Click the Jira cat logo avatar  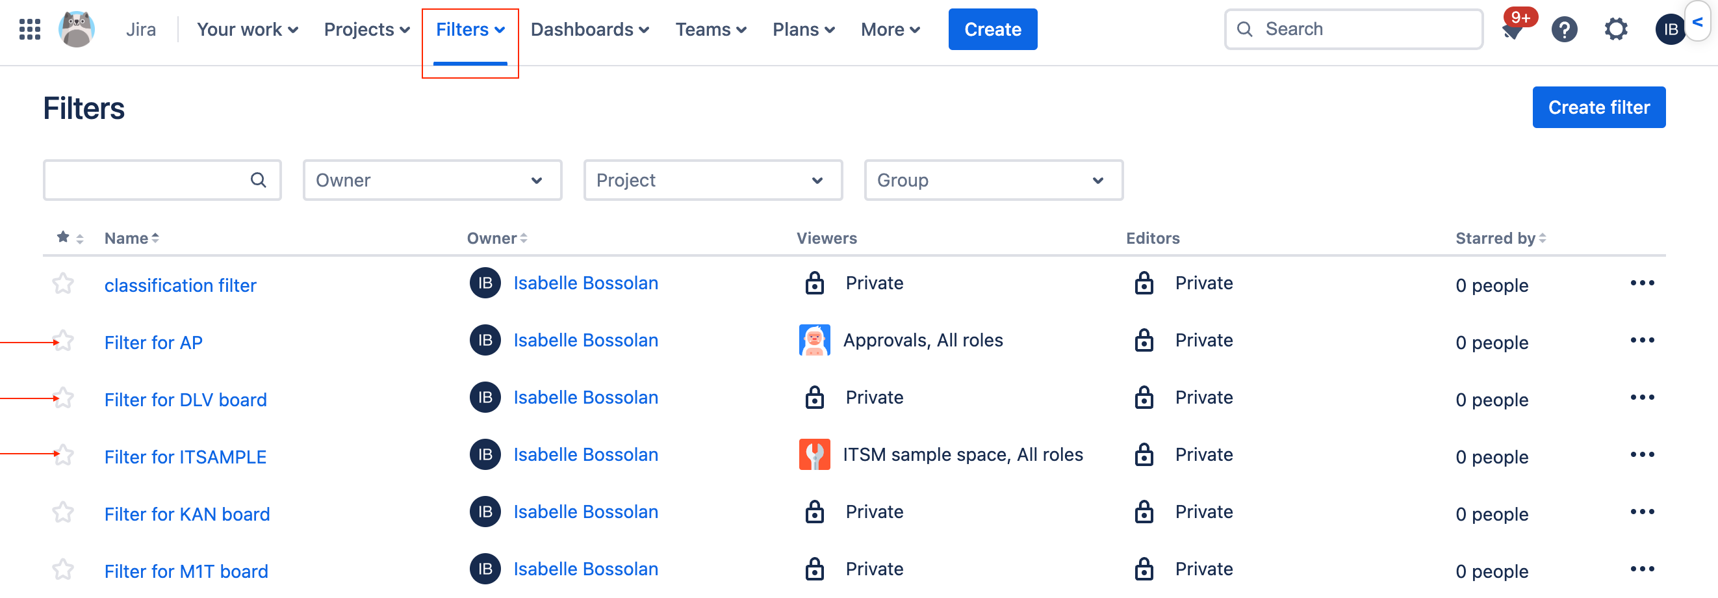pos(77,29)
